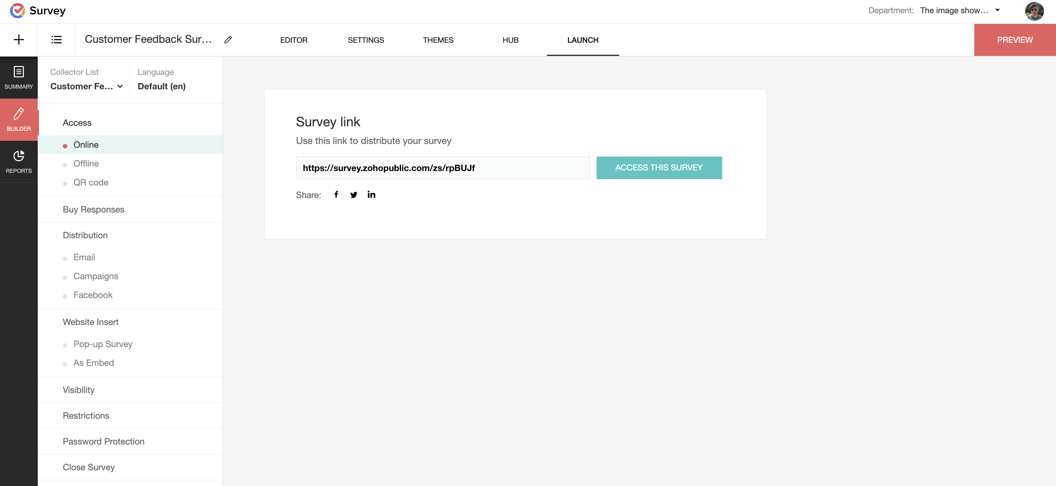
Task: Select the Email distribution option
Action: (84, 257)
